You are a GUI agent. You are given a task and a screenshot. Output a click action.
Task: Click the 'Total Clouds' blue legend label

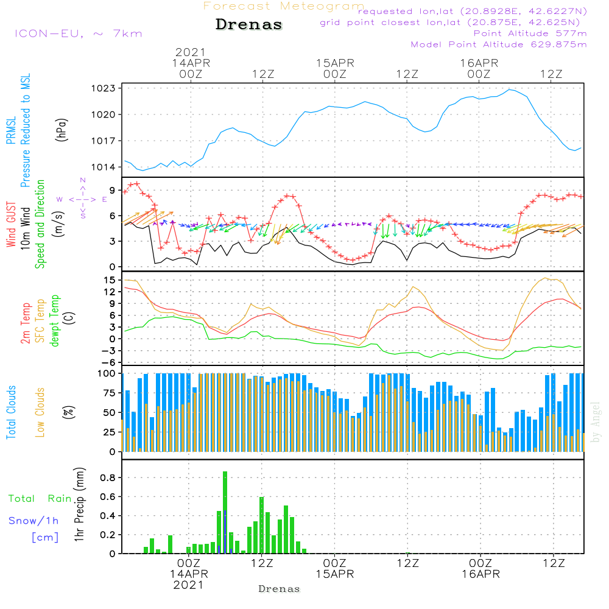pos(11,412)
